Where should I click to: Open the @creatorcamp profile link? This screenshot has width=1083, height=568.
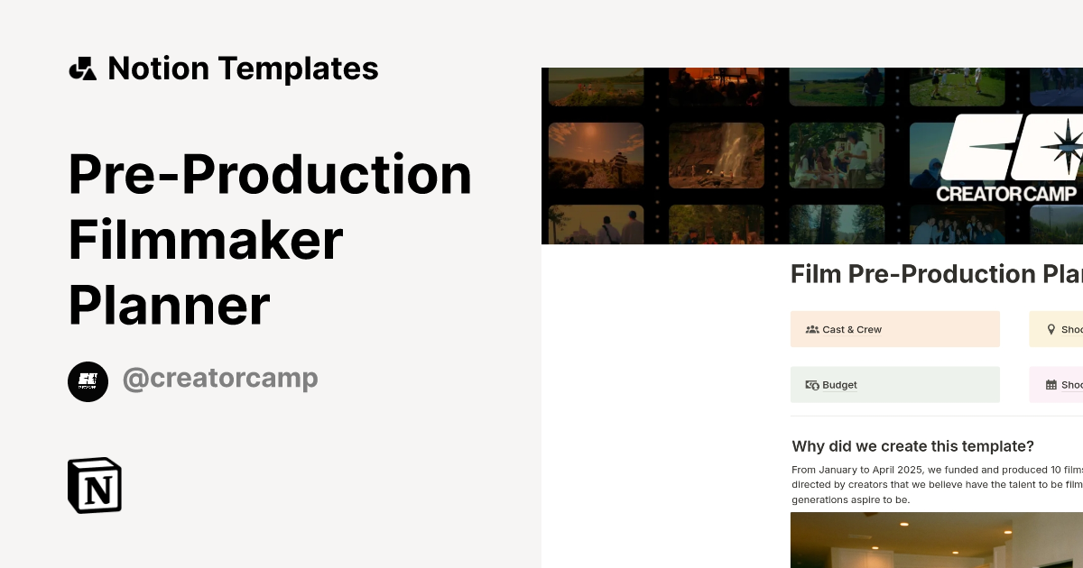(220, 378)
